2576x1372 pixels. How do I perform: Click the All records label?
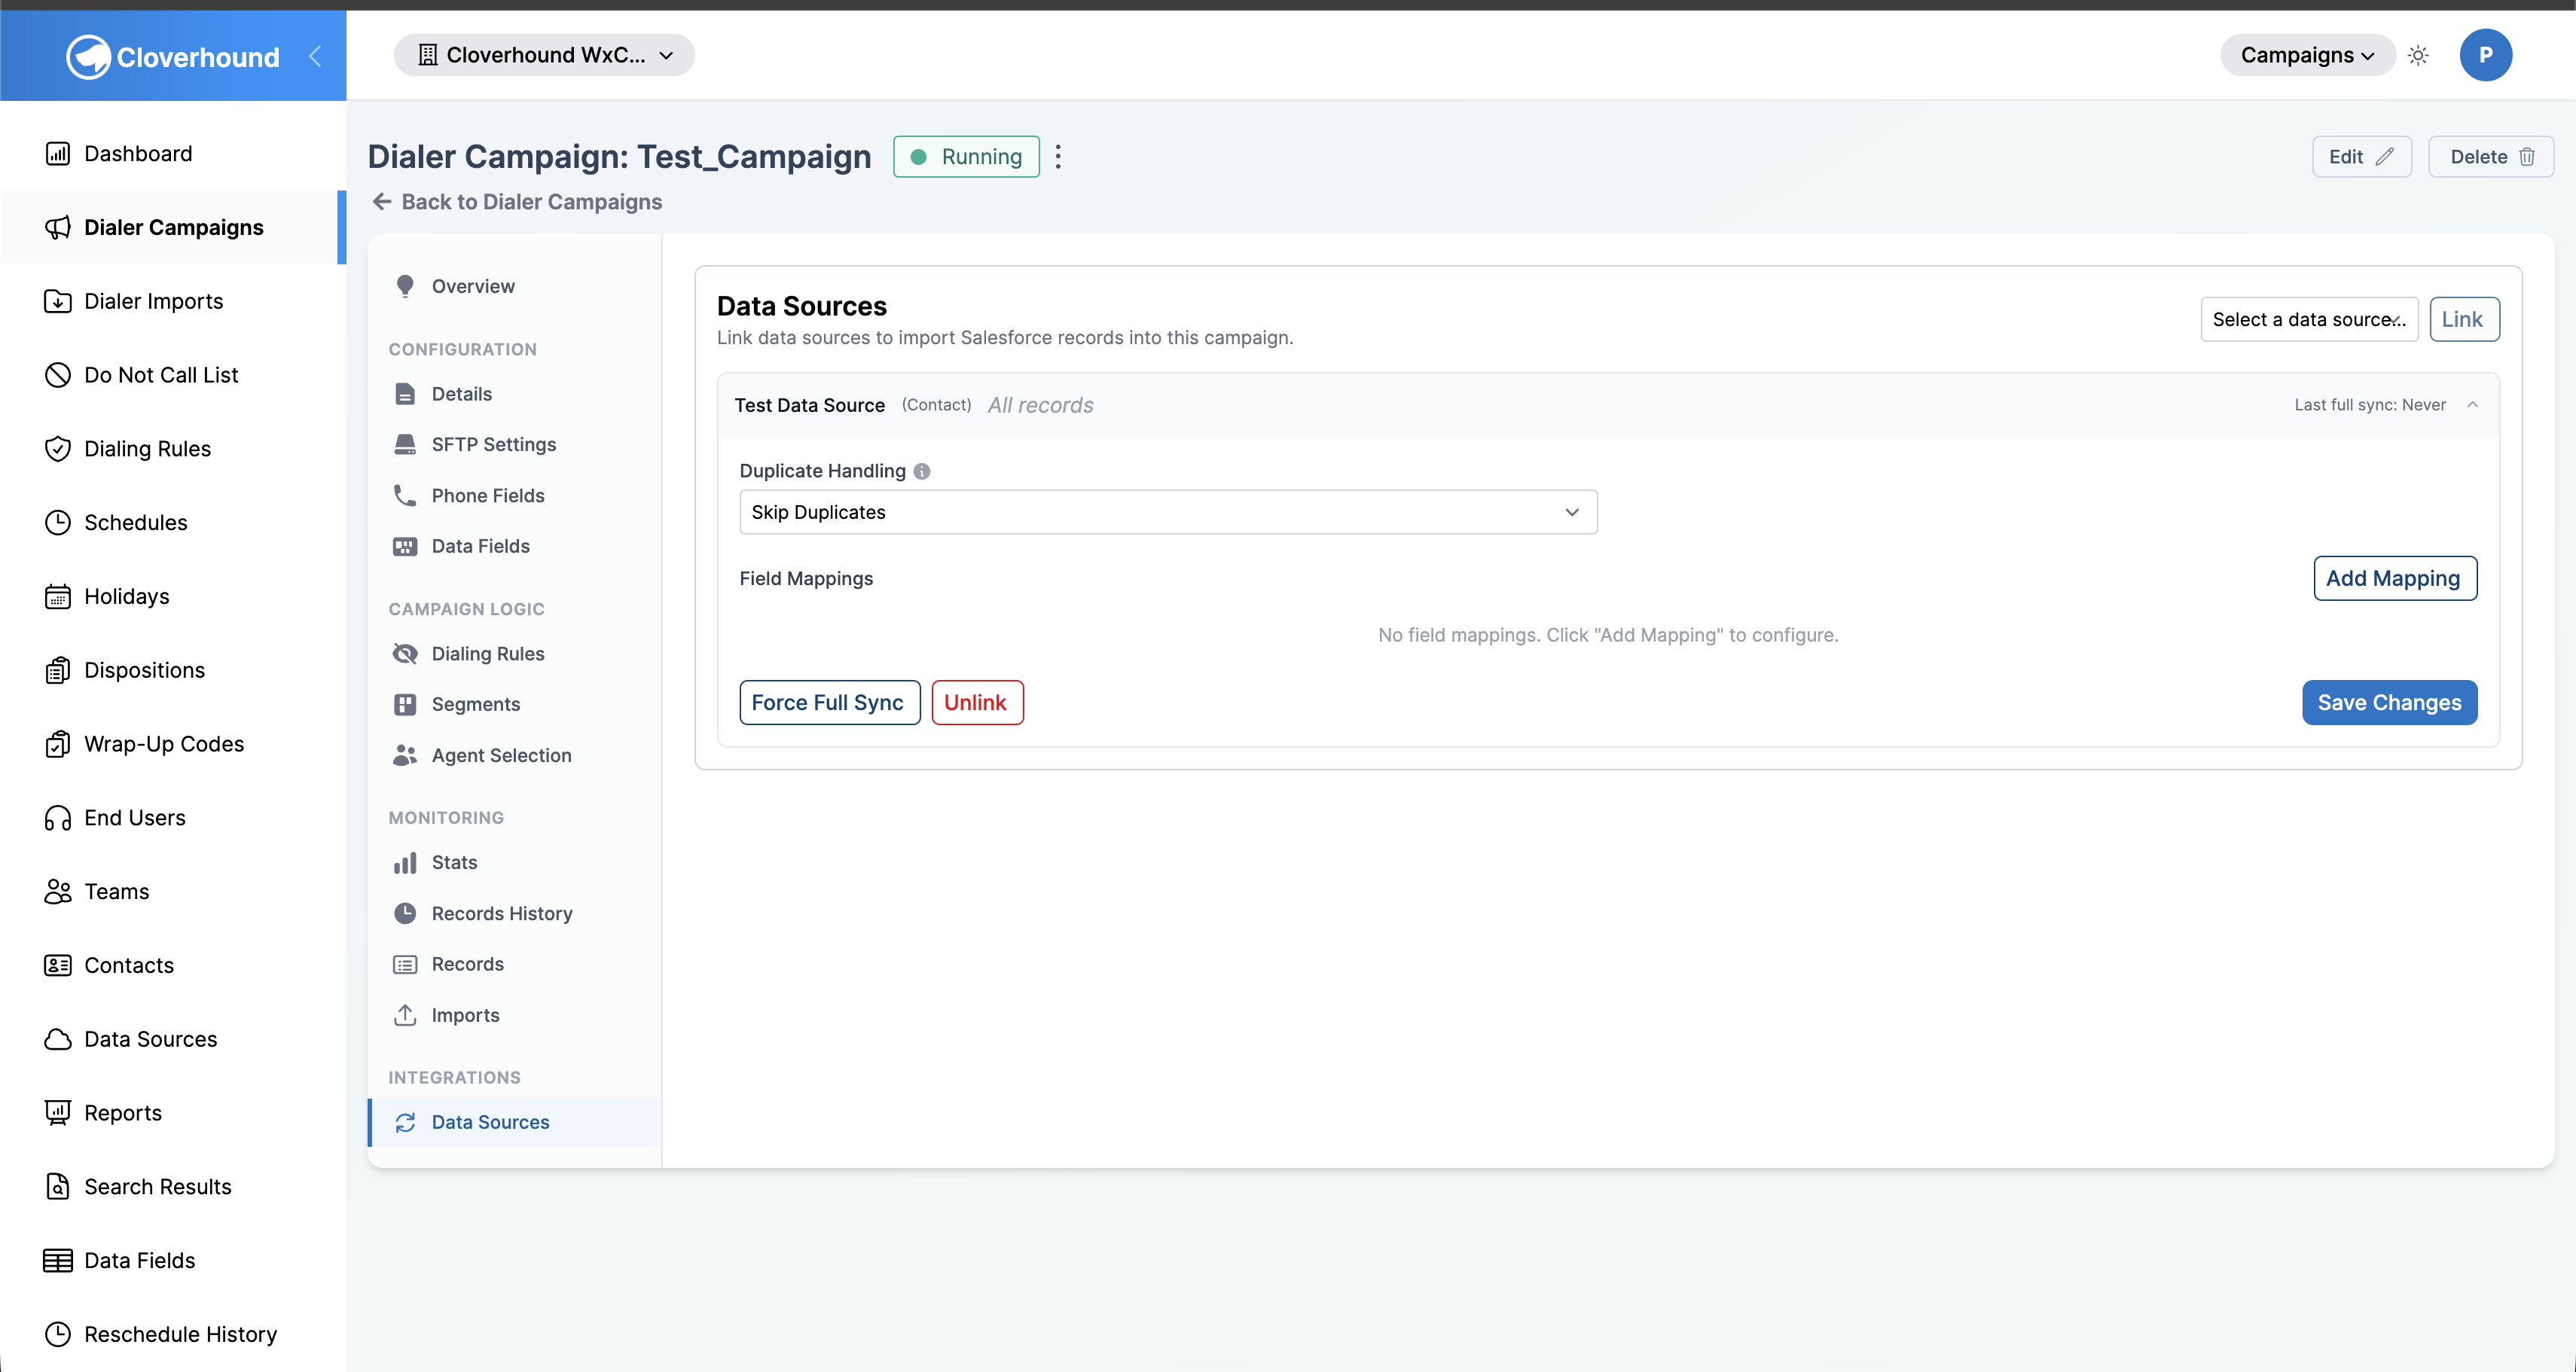pyautogui.click(x=1040, y=405)
